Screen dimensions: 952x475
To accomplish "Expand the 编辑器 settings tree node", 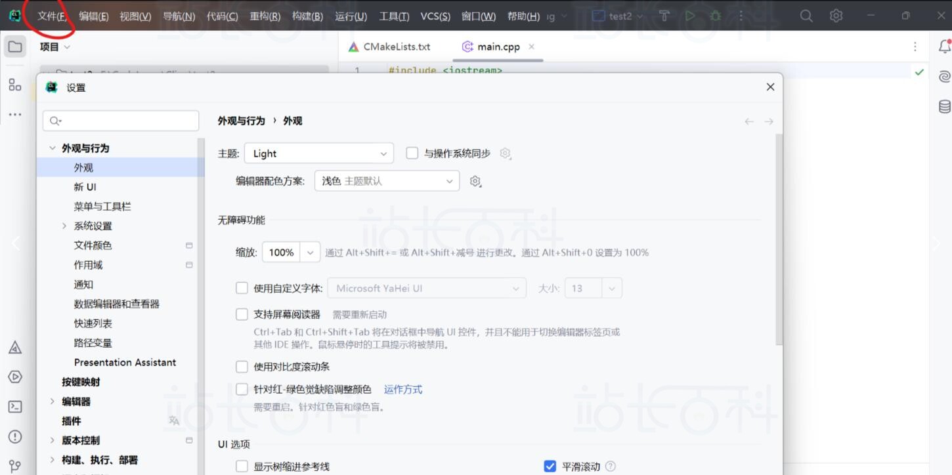I will pos(53,401).
